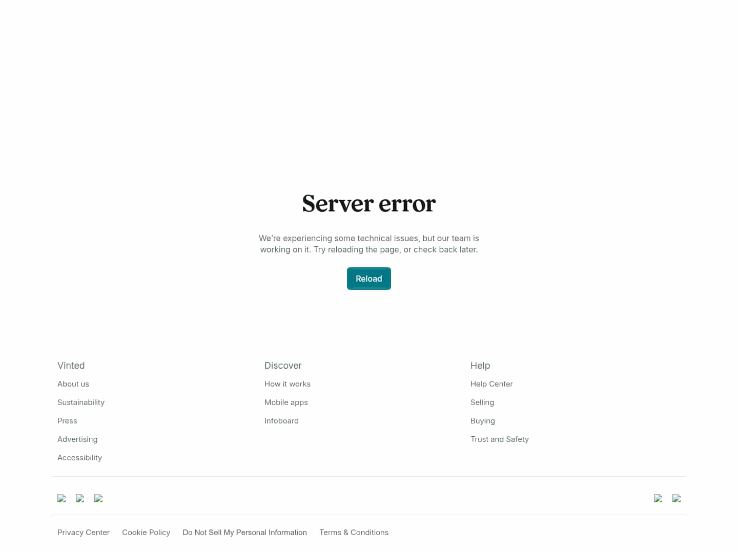View Accessibility information
The height and width of the screenshot is (553, 738).
[79, 457]
